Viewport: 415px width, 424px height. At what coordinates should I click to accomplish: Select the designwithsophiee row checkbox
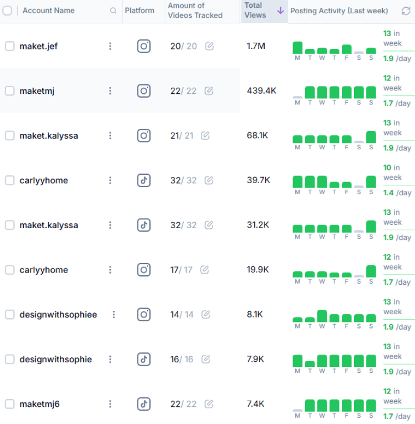pos(9,315)
